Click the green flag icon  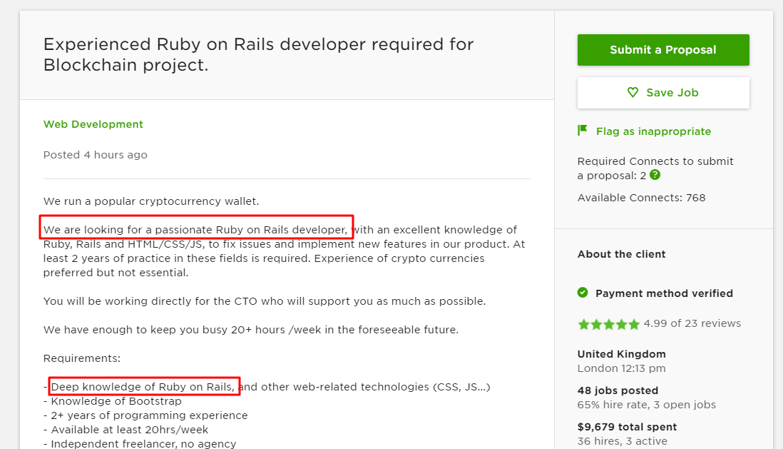pos(583,131)
